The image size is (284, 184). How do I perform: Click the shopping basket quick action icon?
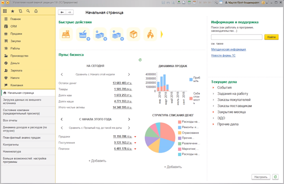tap(82, 34)
